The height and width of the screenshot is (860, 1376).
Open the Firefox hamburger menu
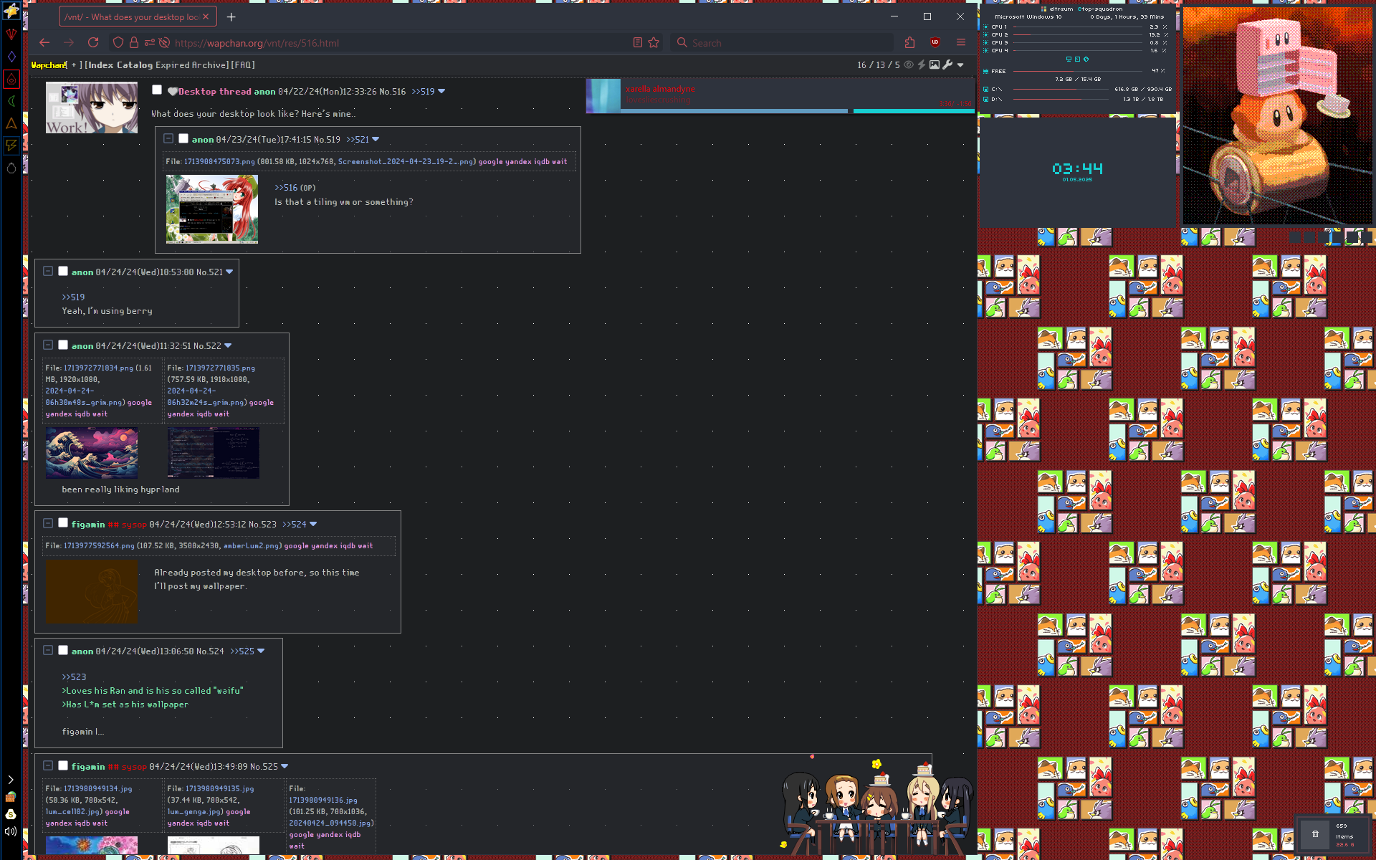[961, 43]
